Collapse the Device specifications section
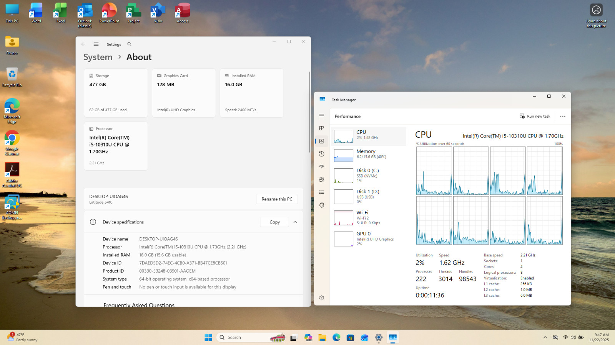This screenshot has height=345, width=615. (x=295, y=222)
